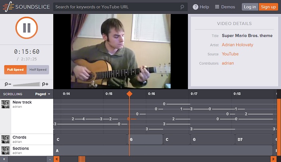Click the Help question mark icon

pyautogui.click(x=195, y=7)
